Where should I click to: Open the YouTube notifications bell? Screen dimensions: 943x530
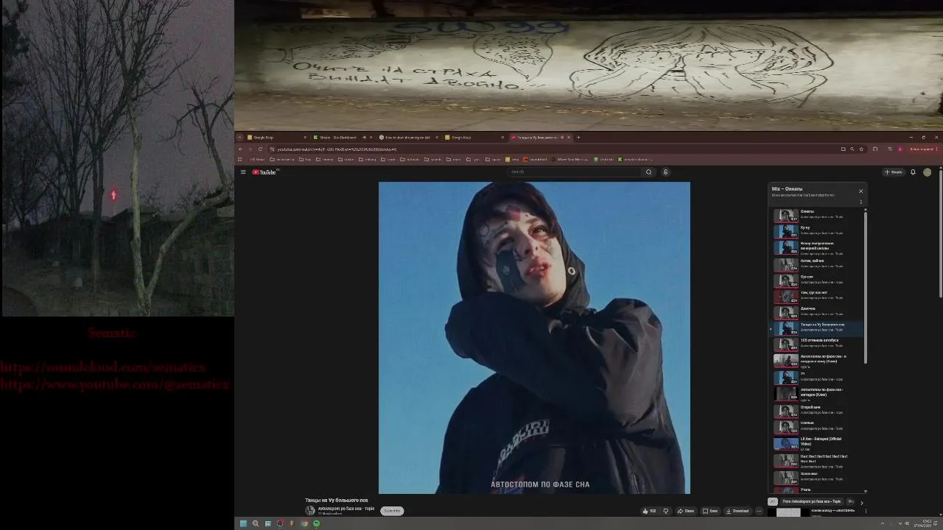coord(913,172)
